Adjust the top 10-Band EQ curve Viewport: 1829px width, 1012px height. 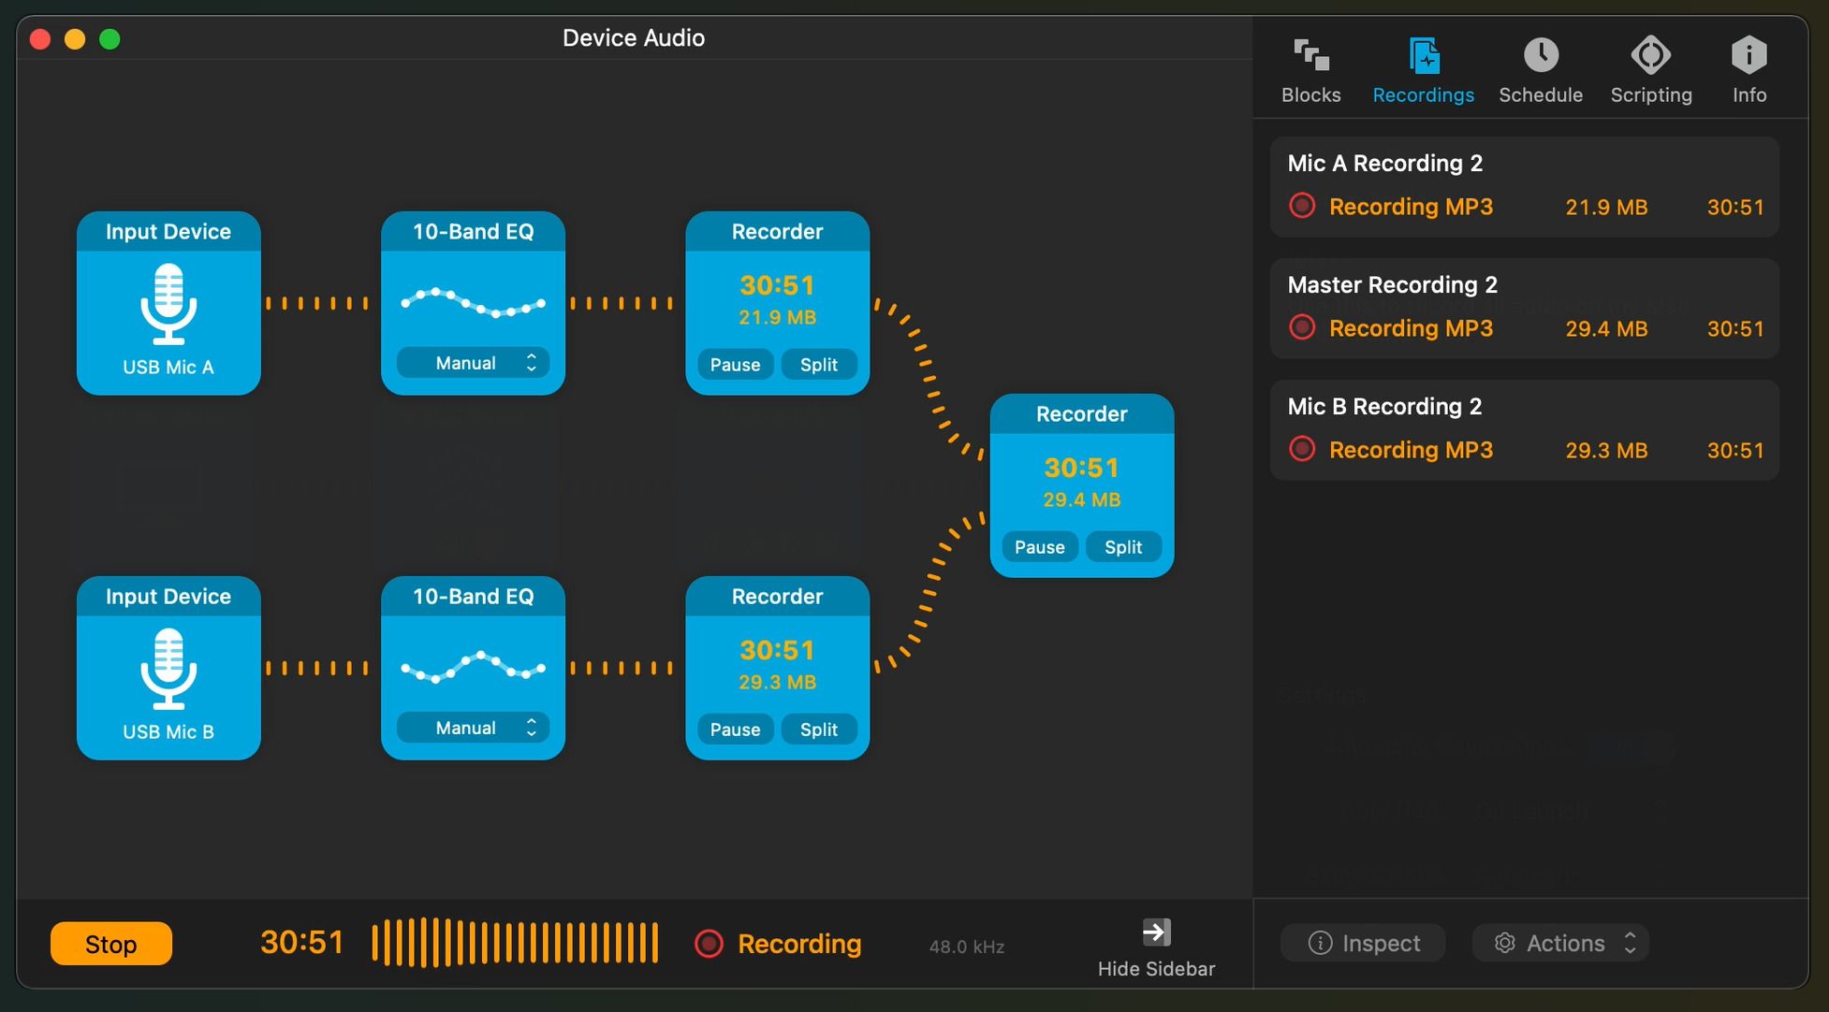[x=473, y=301]
